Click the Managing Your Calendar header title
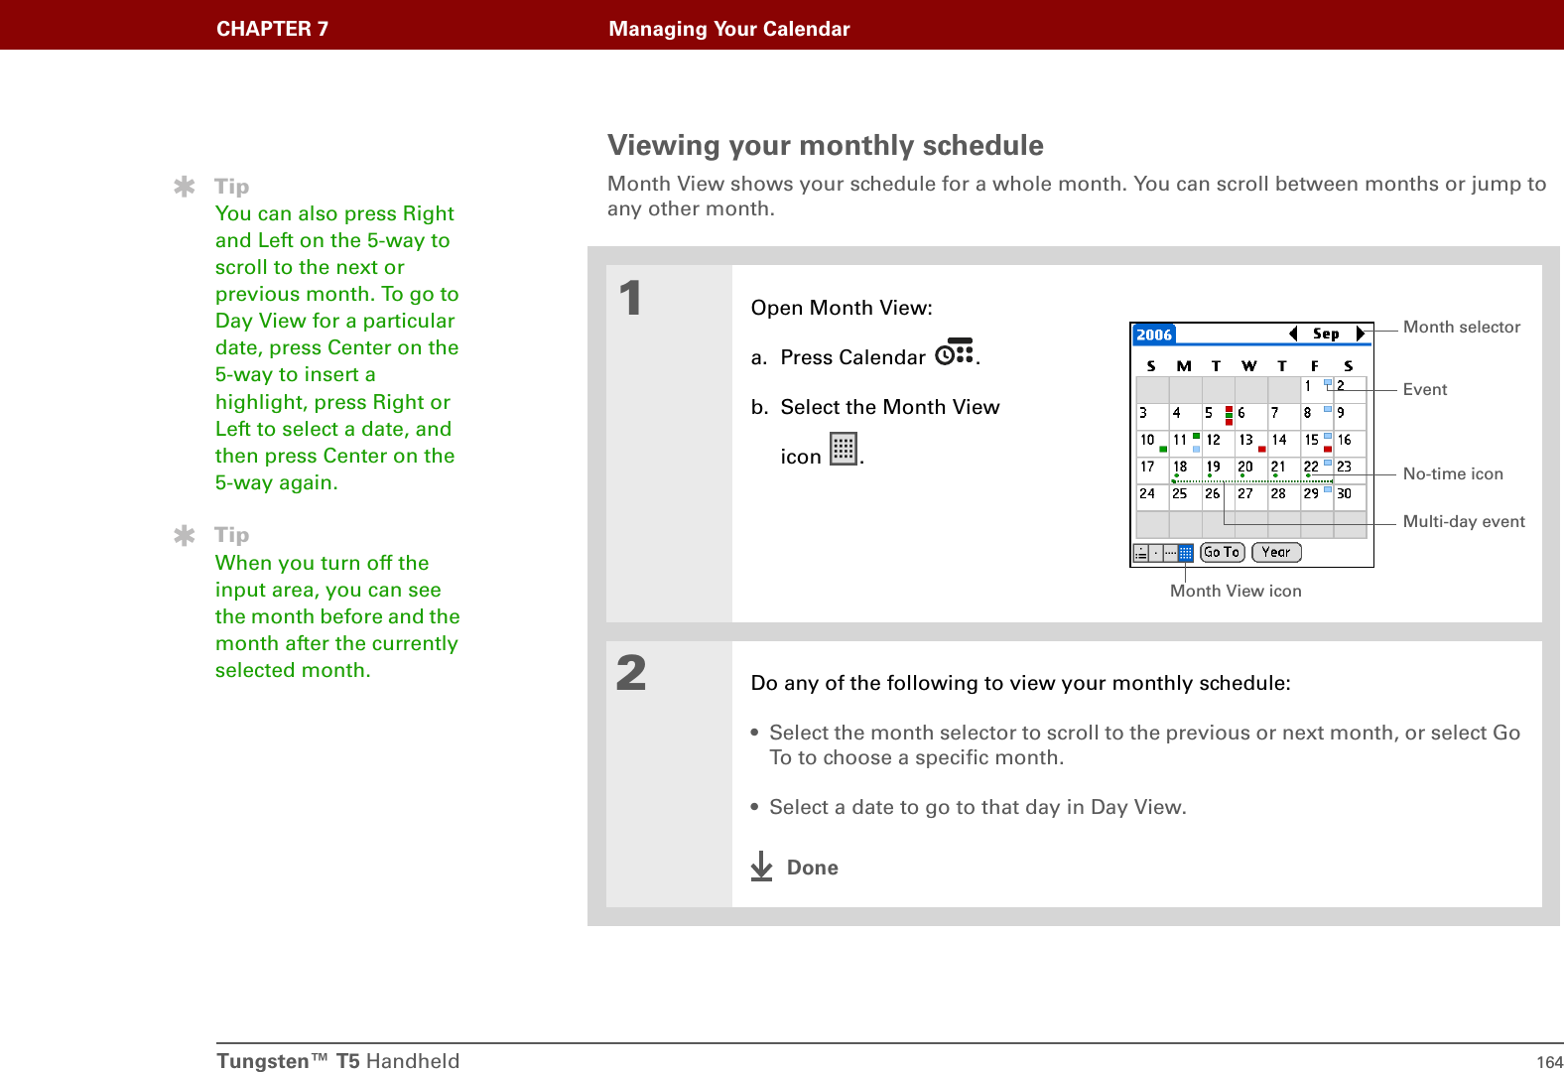Viewport: 1564px width, 1072px height. 729,29
